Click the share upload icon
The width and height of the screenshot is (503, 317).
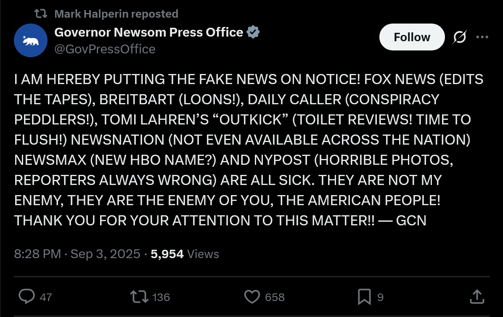(477, 297)
